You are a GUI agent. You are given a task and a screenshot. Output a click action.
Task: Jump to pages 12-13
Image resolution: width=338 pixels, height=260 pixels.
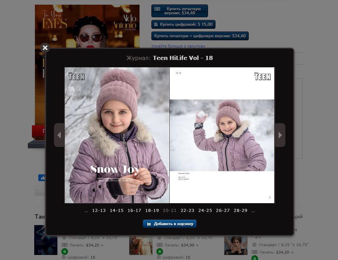(x=99, y=211)
